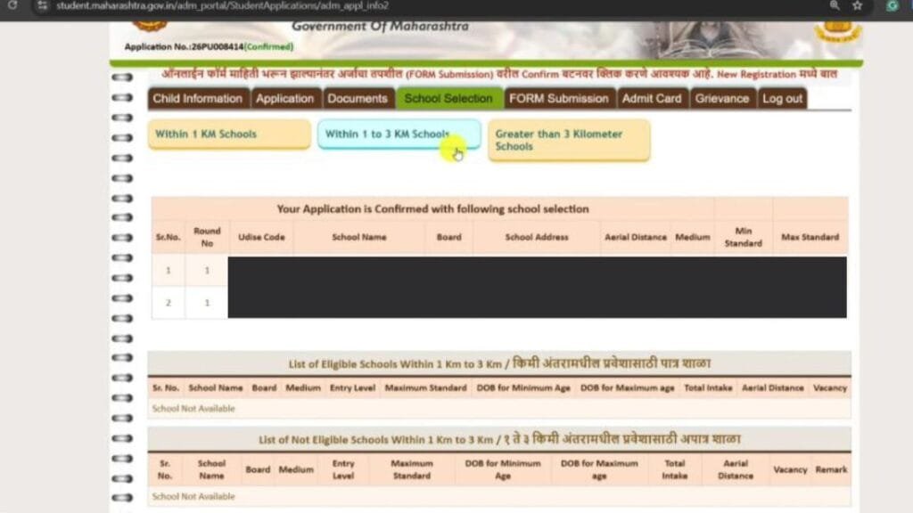Select the School Selection tab
913x513 pixels.
[448, 98]
